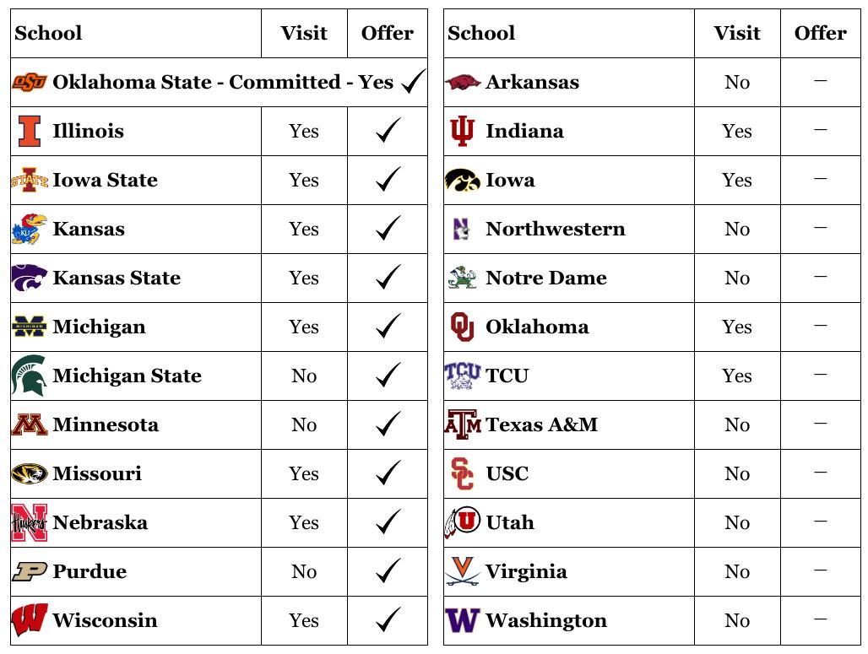Click the offer checkmark for Illinois
The height and width of the screenshot is (654, 868).
(x=388, y=131)
